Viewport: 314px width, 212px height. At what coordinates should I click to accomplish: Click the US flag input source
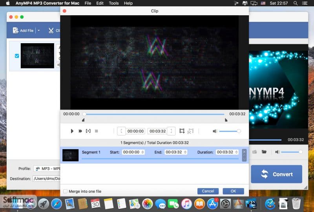(263, 3)
